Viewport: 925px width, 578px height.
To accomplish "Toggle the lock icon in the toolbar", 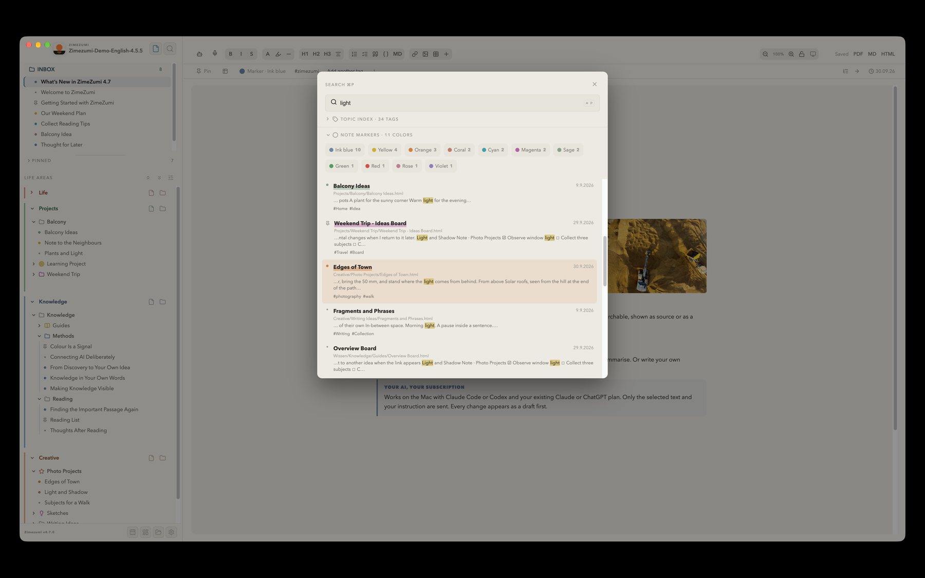I will click(x=802, y=54).
